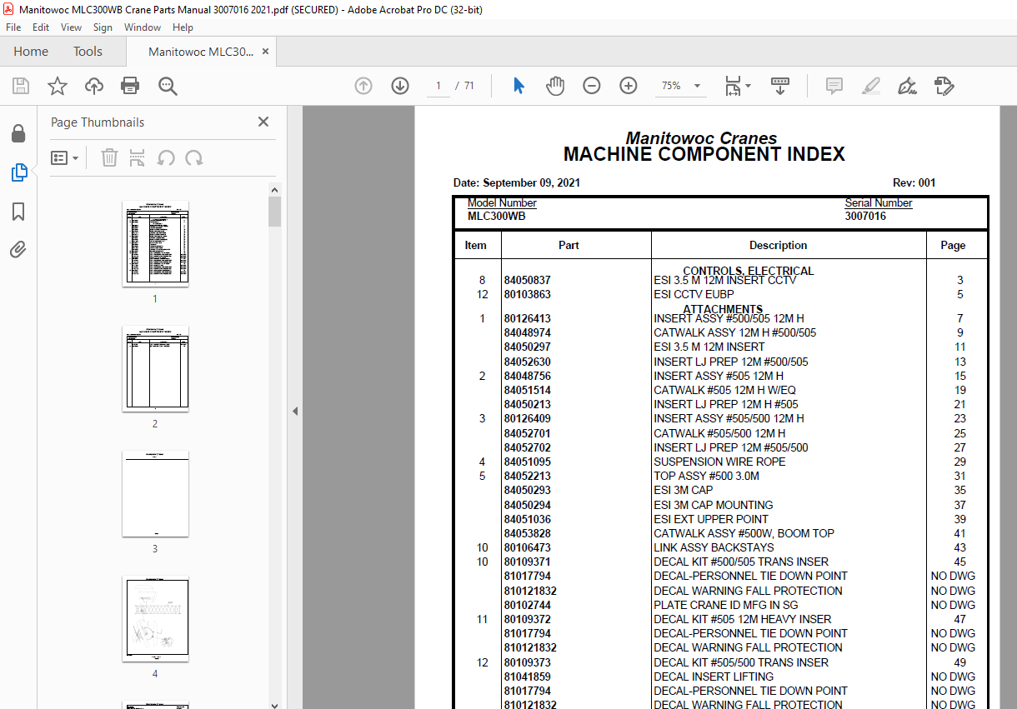This screenshot has width=1017, height=709.
Task: Open the Help menu
Action: tap(183, 27)
